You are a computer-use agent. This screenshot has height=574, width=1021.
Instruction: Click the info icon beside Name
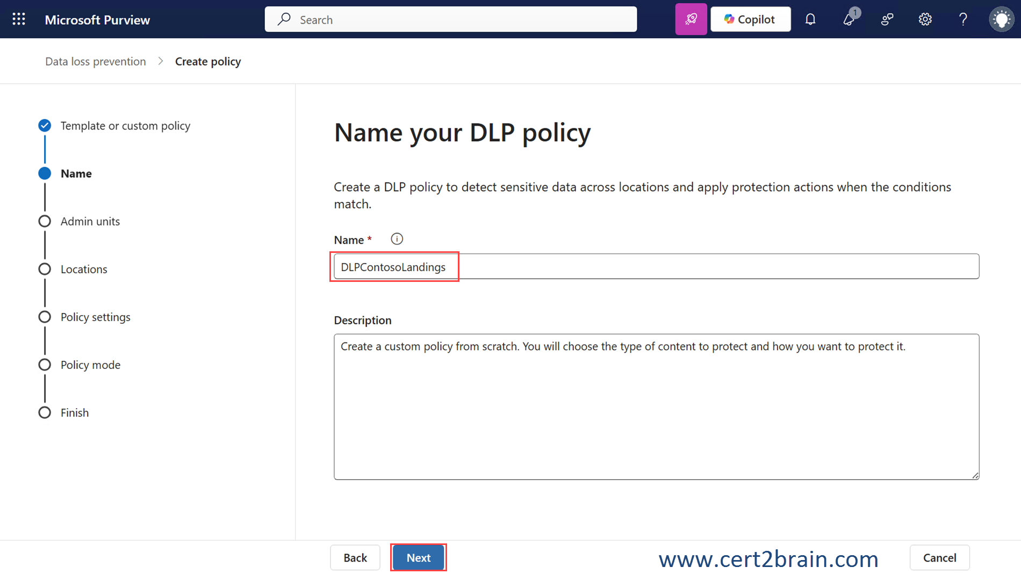pyautogui.click(x=397, y=239)
